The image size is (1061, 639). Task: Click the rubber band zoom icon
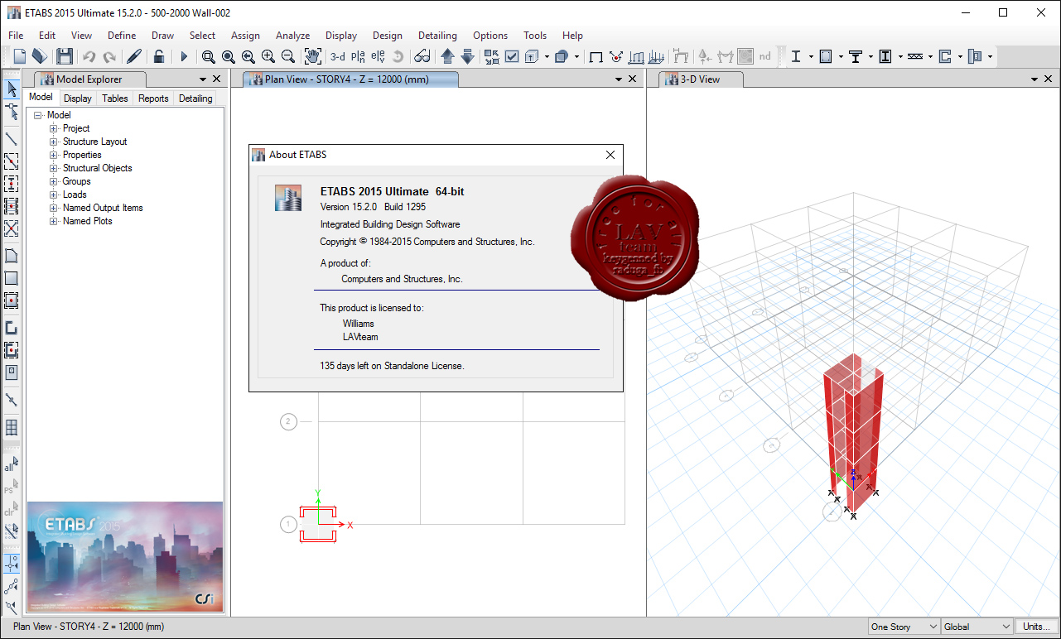point(209,56)
